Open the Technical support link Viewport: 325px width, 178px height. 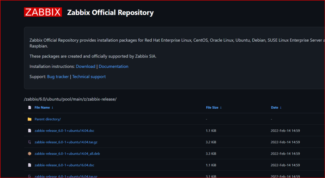coord(89,77)
